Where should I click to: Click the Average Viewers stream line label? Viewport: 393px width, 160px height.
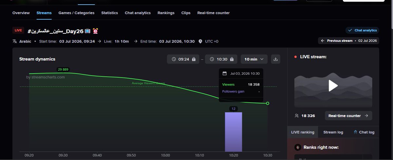[148, 83]
